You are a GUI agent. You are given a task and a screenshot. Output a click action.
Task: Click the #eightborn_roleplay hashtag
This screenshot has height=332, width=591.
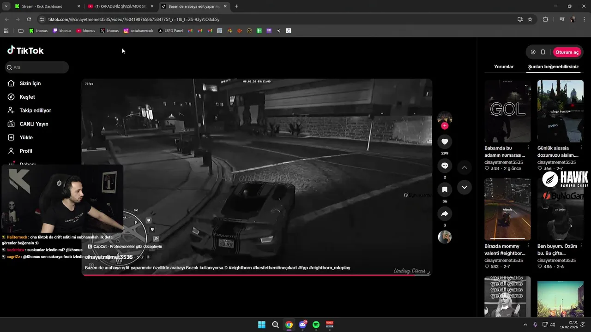(329, 267)
